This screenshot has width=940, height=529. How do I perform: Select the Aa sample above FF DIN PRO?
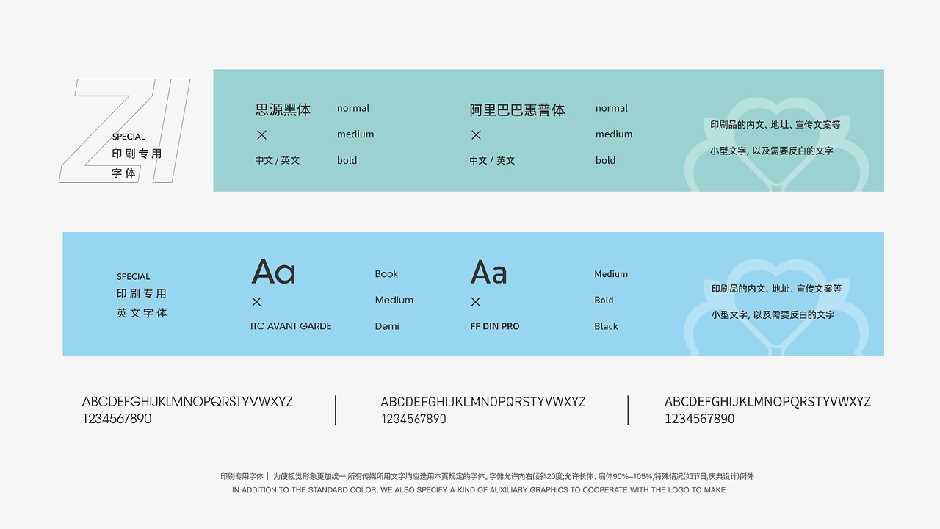[488, 272]
